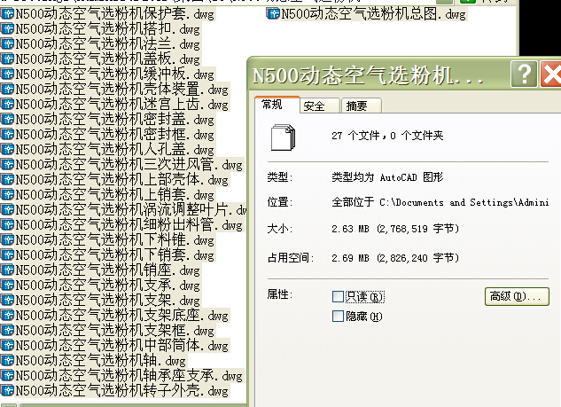Screen dimensions: 561x407
Task: Open the 安全 tab
Action: (x=319, y=106)
